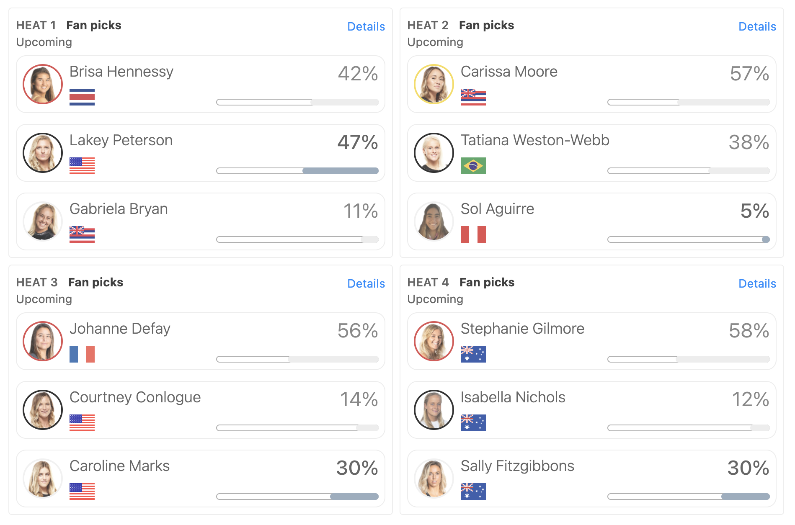
Task: Click the Australia flag under Stephanie Gilmore
Action: coord(473,354)
